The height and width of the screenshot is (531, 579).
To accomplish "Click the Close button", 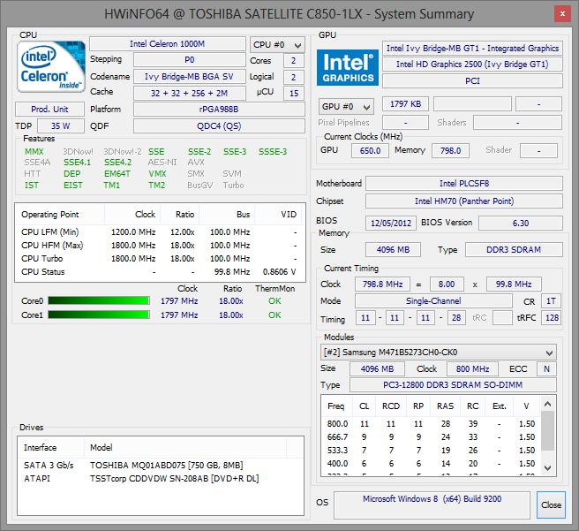I will (551, 504).
